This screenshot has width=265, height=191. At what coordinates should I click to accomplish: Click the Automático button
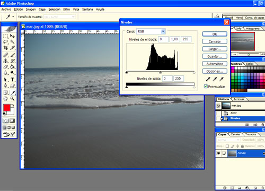215,64
